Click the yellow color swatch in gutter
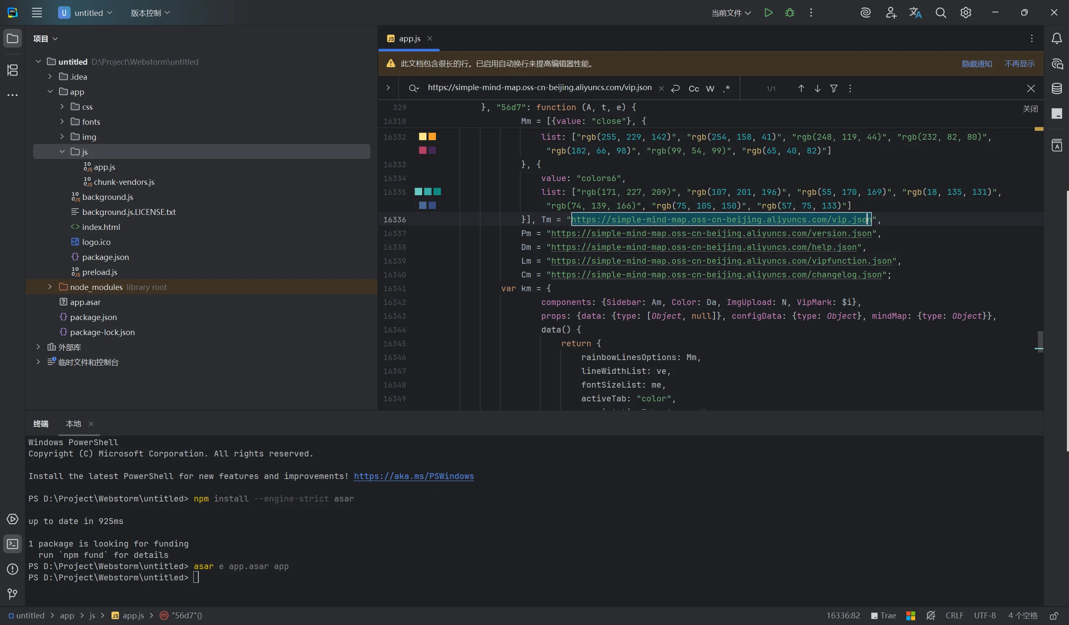The height and width of the screenshot is (625, 1069). [x=423, y=136]
